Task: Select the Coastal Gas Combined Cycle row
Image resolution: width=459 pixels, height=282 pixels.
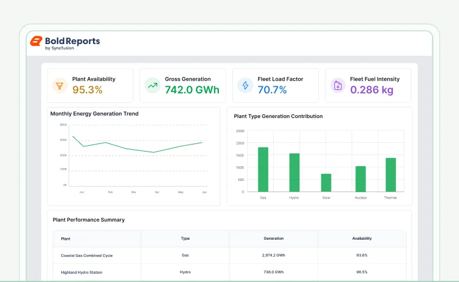Action: (229, 256)
